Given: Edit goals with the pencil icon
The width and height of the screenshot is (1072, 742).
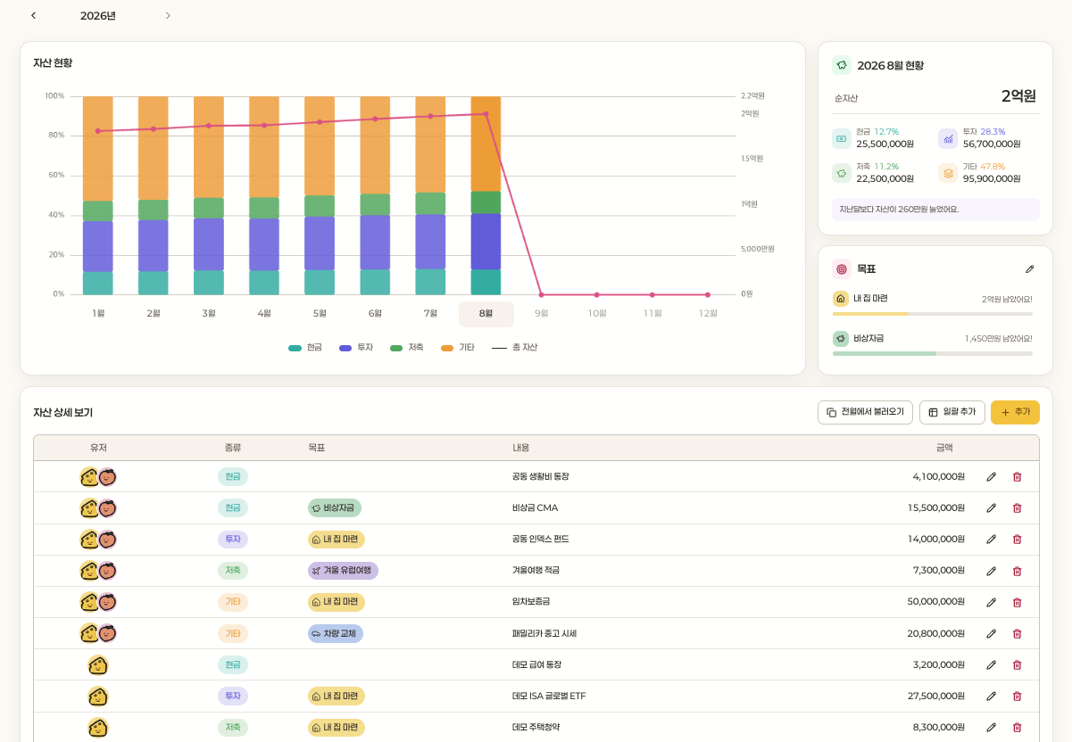Looking at the screenshot, I should click(x=1030, y=268).
